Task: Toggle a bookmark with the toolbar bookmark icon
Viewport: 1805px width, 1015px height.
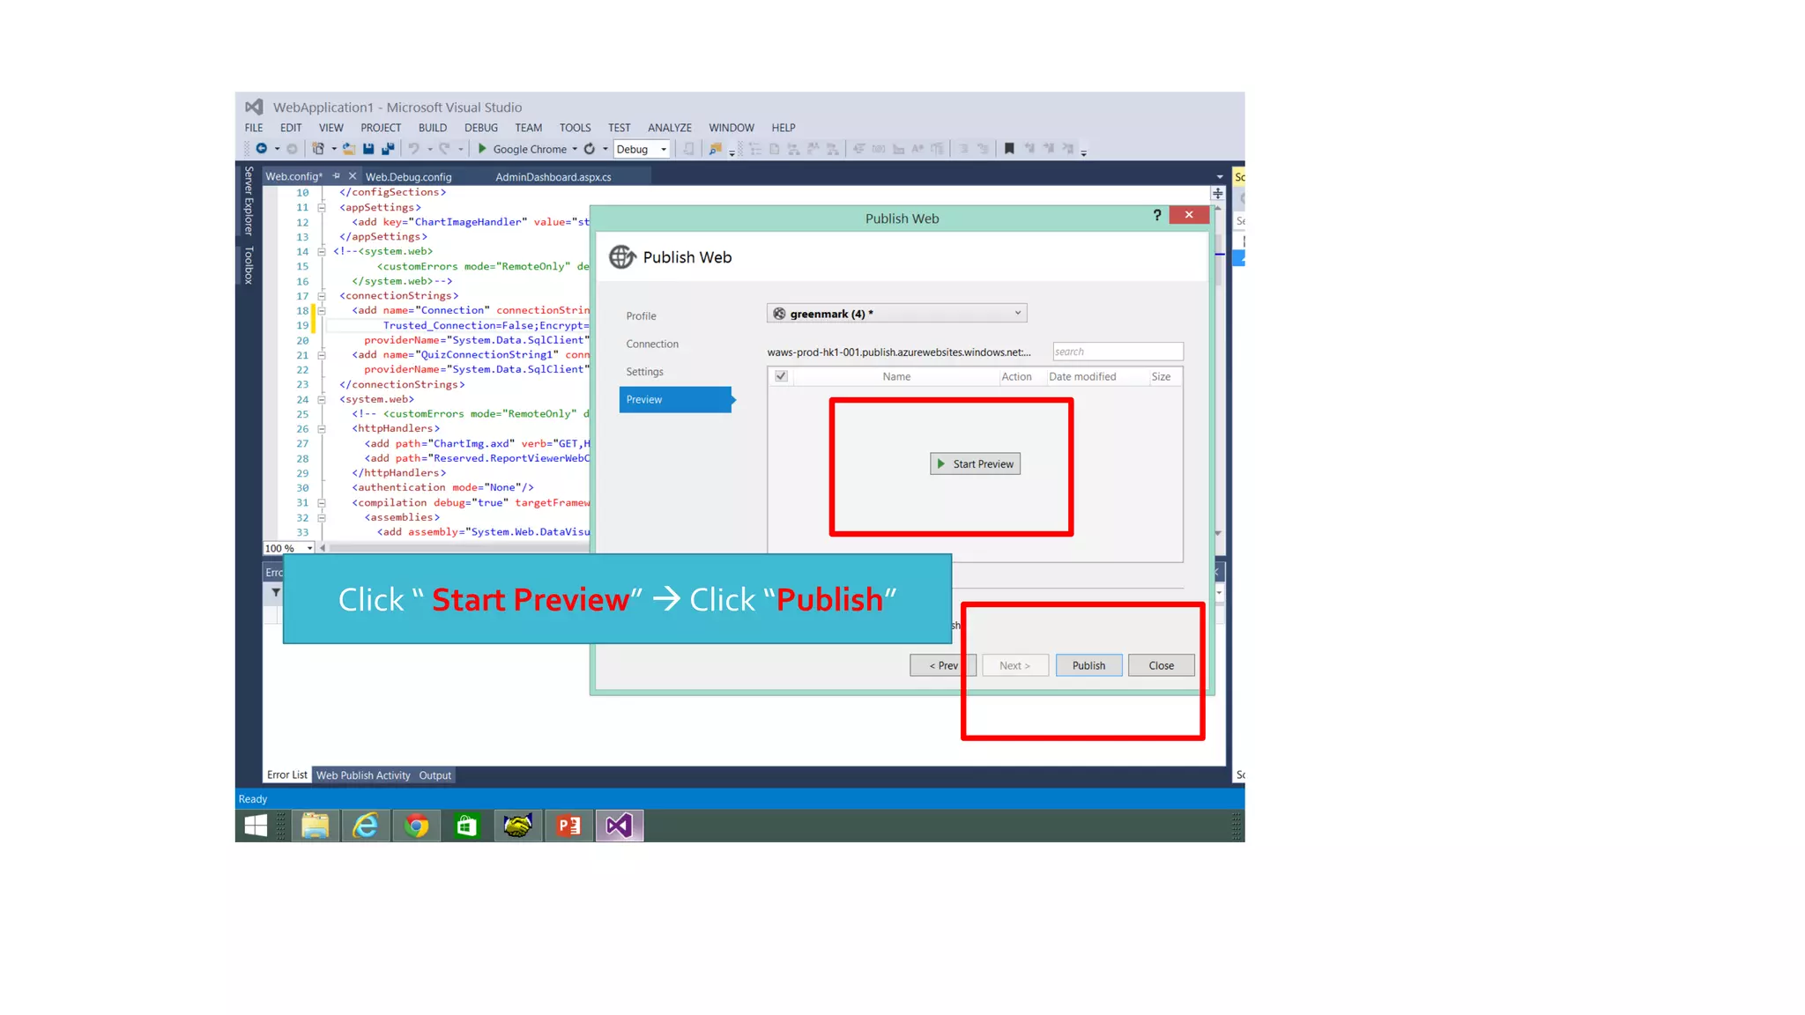Action: click(1009, 148)
